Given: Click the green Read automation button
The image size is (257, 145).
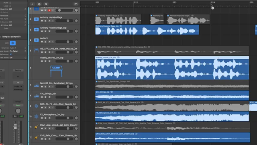Looking at the screenshot, I should pos(18,106).
